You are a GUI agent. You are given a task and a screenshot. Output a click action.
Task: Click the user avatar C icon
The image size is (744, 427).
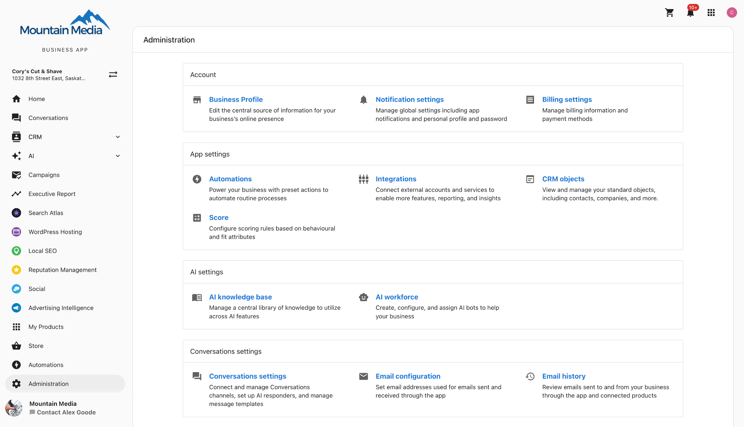pyautogui.click(x=731, y=13)
